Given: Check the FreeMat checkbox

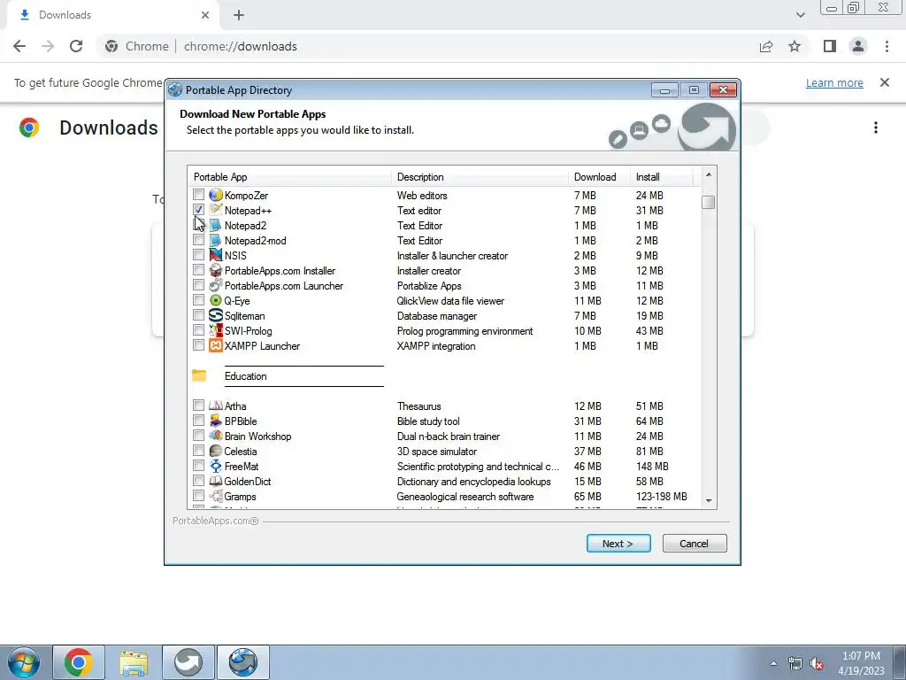Looking at the screenshot, I should coord(199,465).
